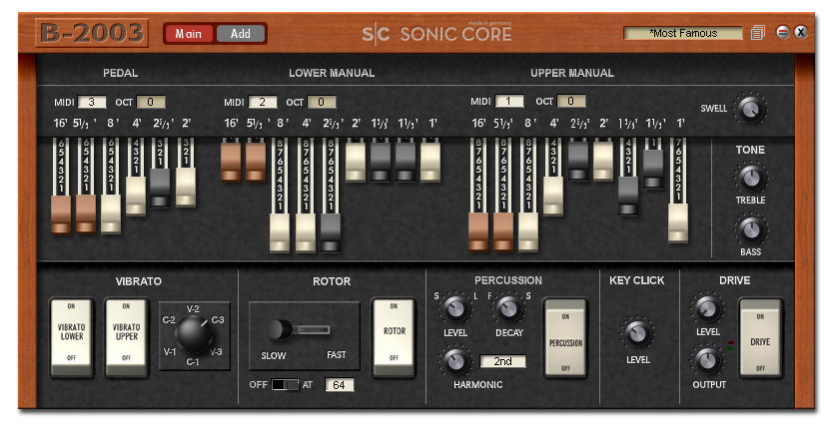Adjust the Drive Output knob
The width and height of the screenshot is (829, 426).
[708, 360]
